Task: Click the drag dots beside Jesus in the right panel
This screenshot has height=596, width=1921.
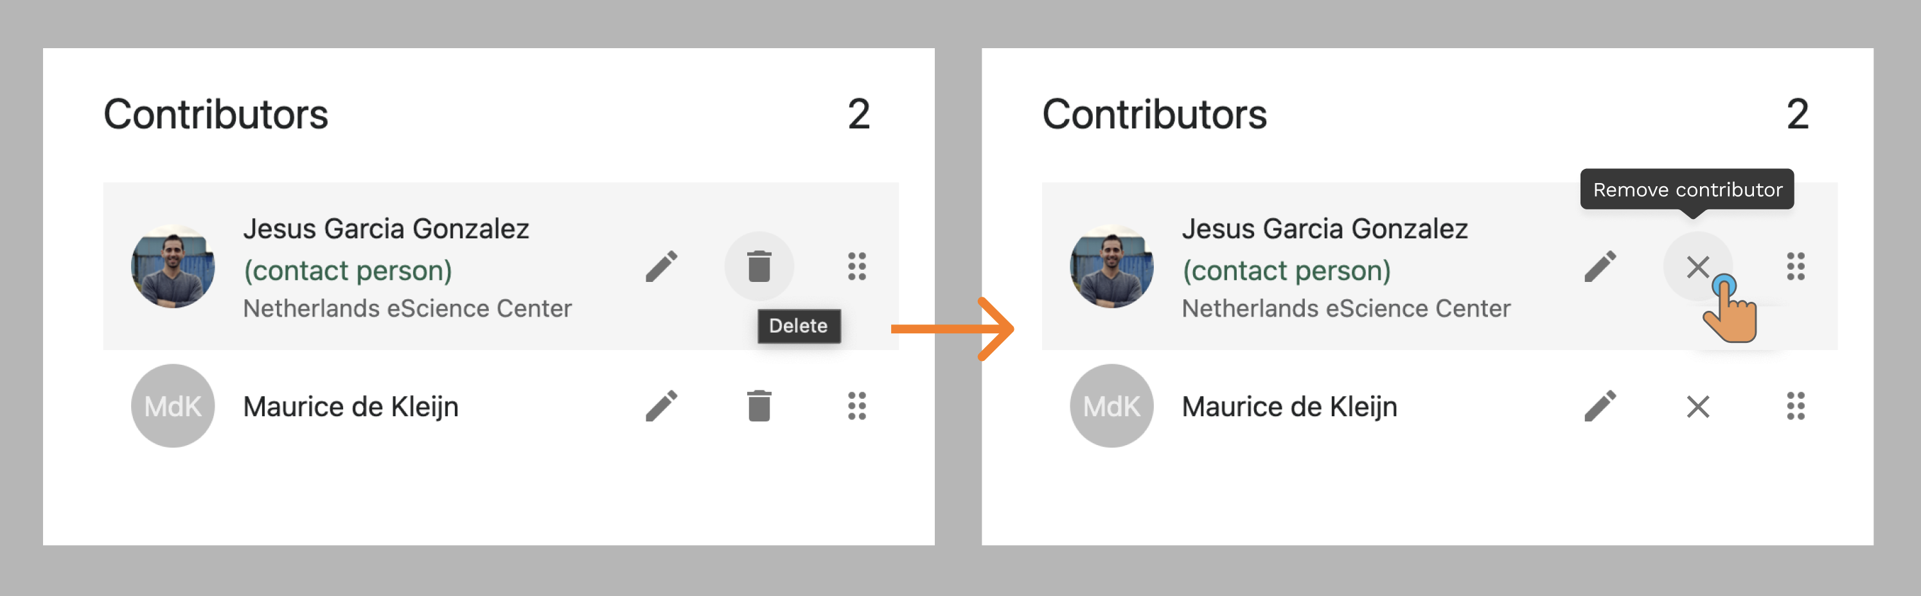Action: click(1796, 266)
